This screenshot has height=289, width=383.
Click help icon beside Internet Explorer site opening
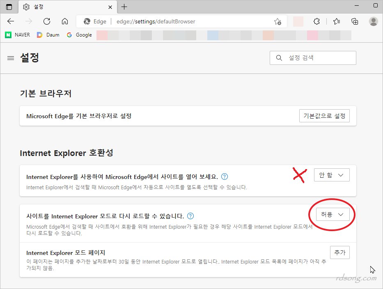[225, 177]
